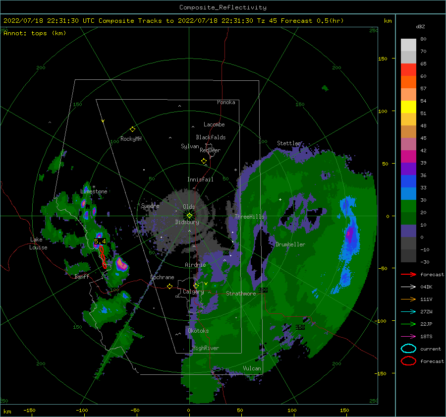Click the purple echo core east of Drumheller
Viewport: 446px width, 417px height.
350,234
